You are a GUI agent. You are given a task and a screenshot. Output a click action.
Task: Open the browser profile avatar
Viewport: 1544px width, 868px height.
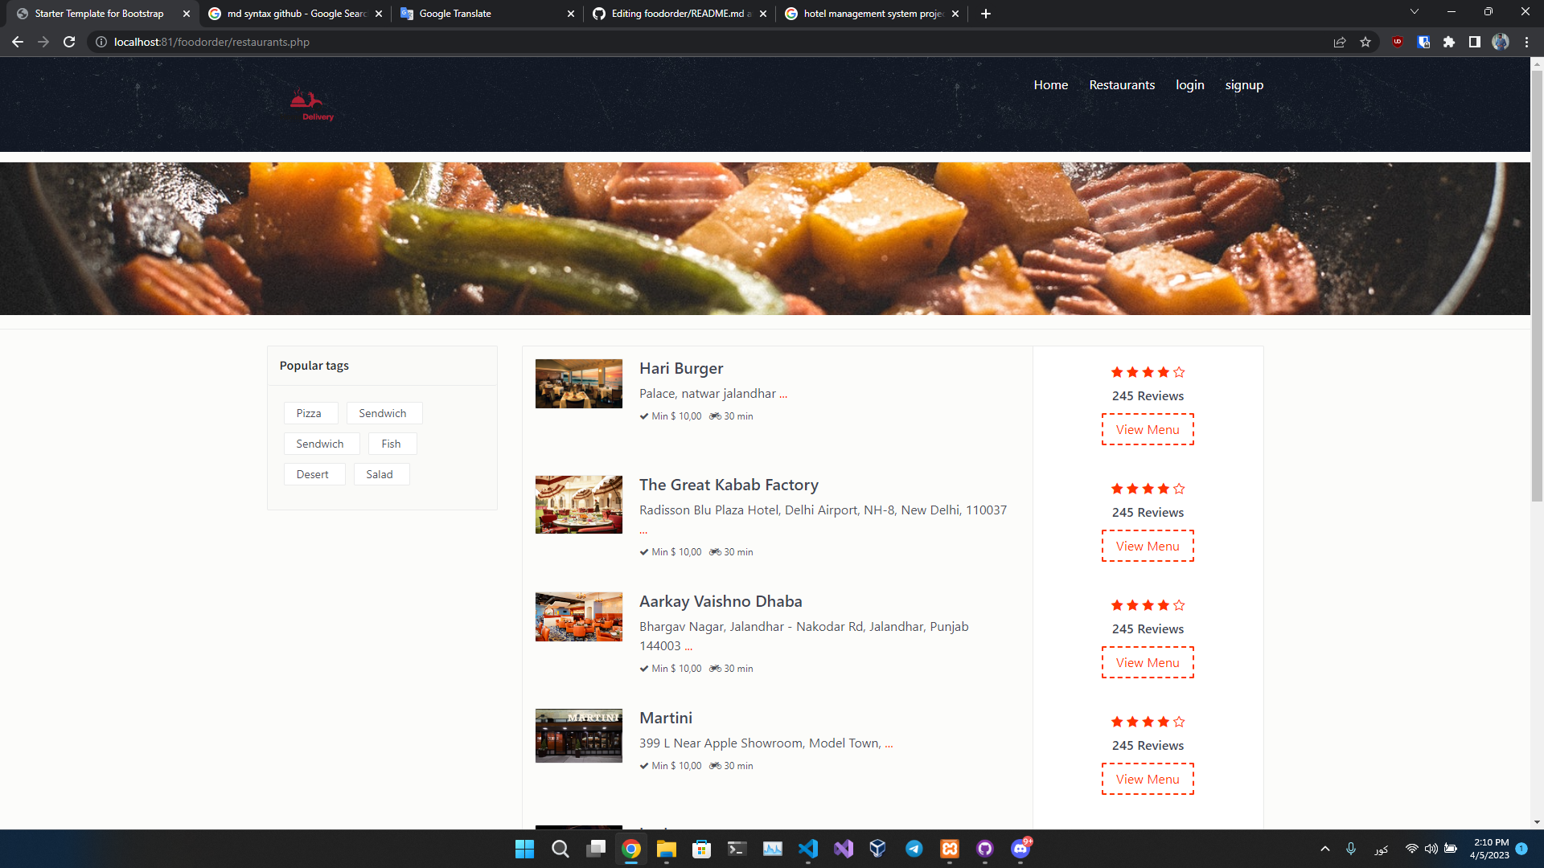(x=1501, y=42)
